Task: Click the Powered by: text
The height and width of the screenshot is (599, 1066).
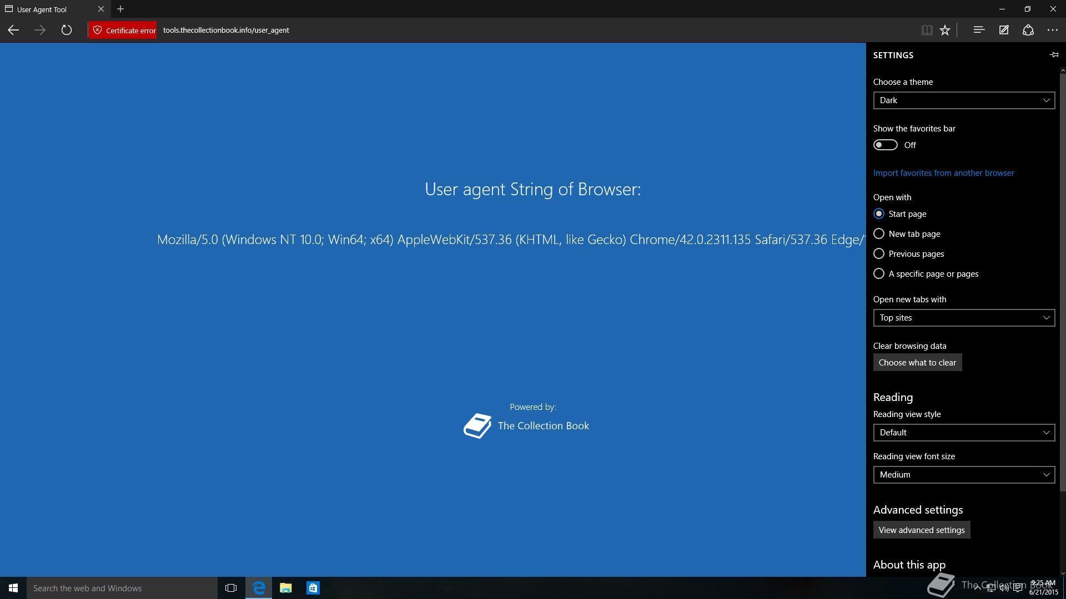Action: (532, 407)
